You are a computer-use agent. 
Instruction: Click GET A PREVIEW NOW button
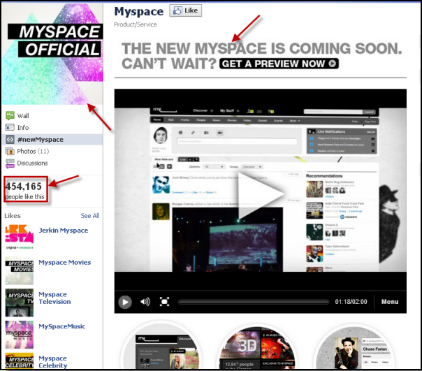pos(279,64)
